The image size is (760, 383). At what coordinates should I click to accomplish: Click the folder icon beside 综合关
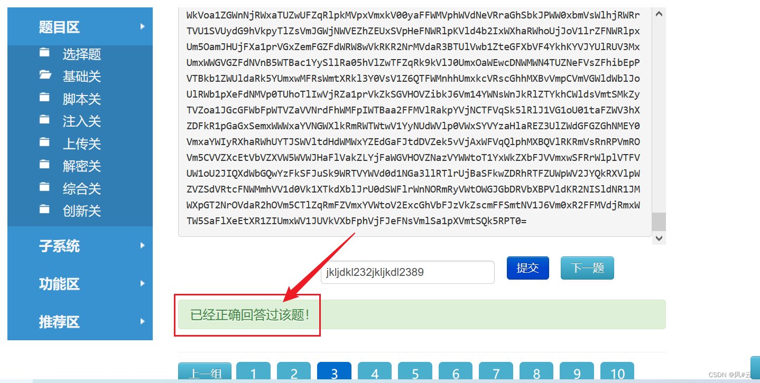[x=44, y=187]
